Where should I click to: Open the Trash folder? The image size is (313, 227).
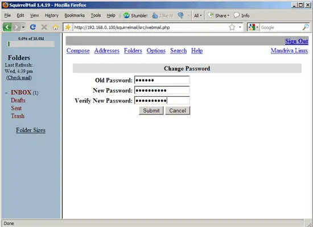(18, 116)
